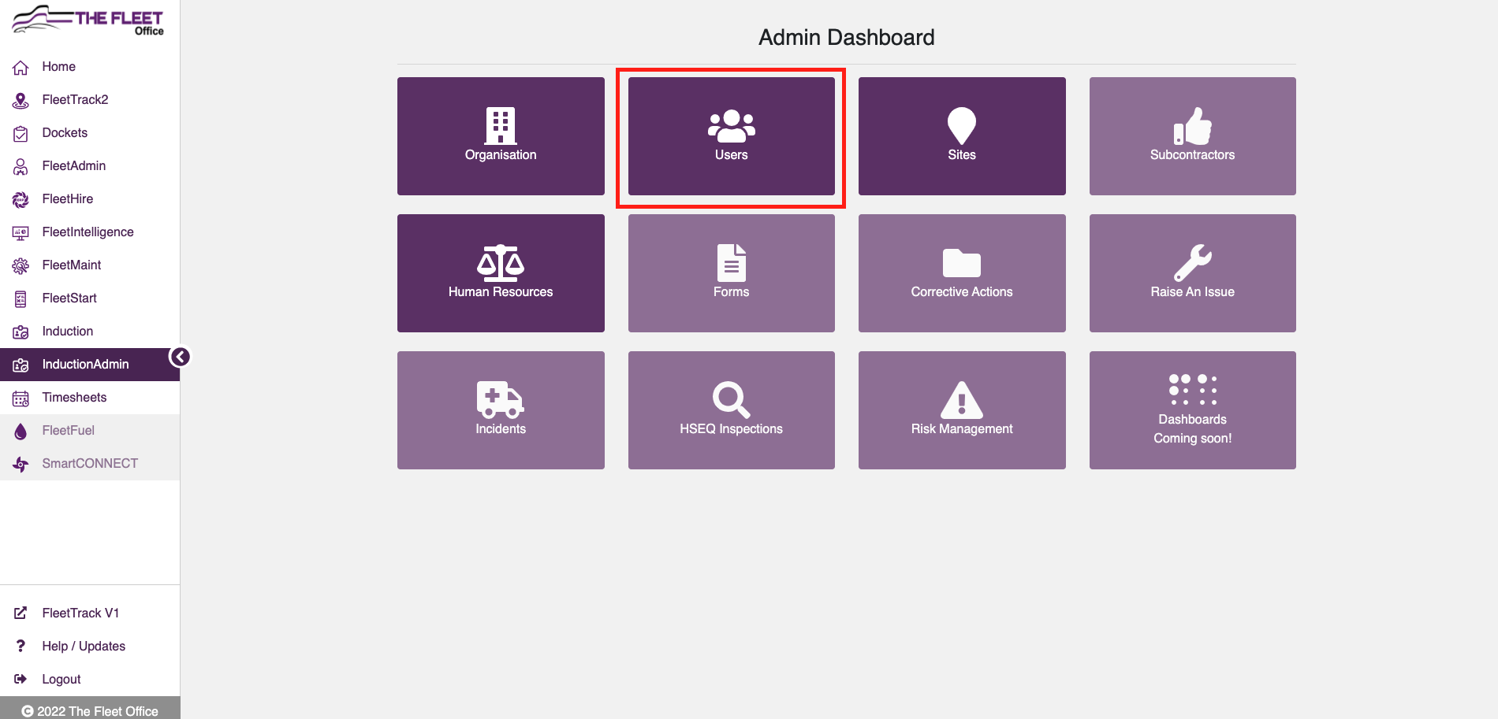Collapse the sidebar with the chevron button

click(x=180, y=358)
